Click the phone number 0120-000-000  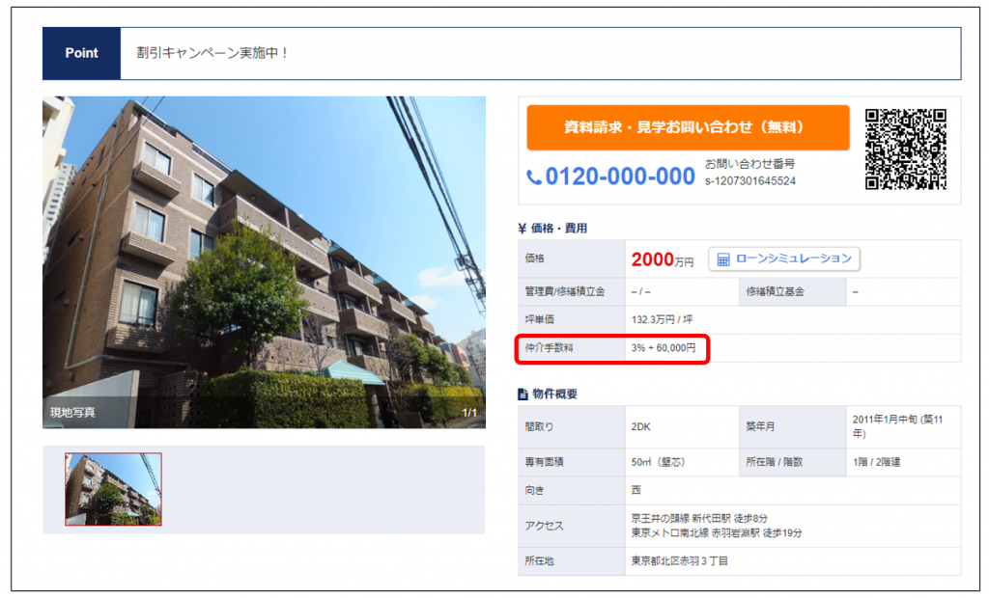619,177
